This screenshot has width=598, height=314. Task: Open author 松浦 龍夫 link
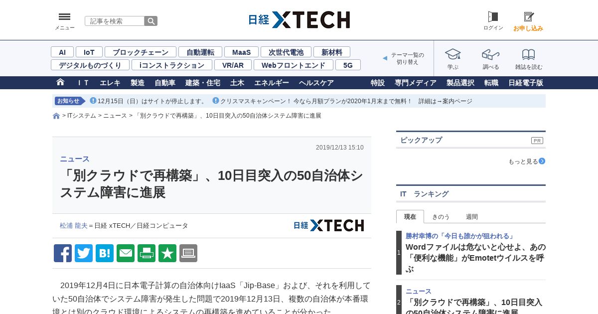coord(74,226)
